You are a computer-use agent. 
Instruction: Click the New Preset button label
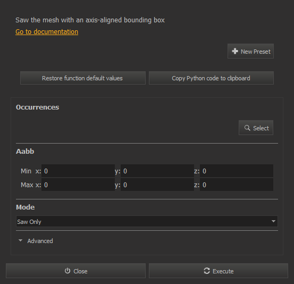coord(255,52)
